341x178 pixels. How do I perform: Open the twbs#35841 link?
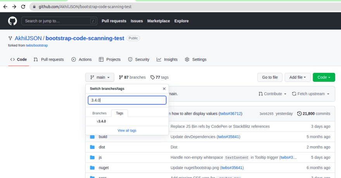coord(228,137)
